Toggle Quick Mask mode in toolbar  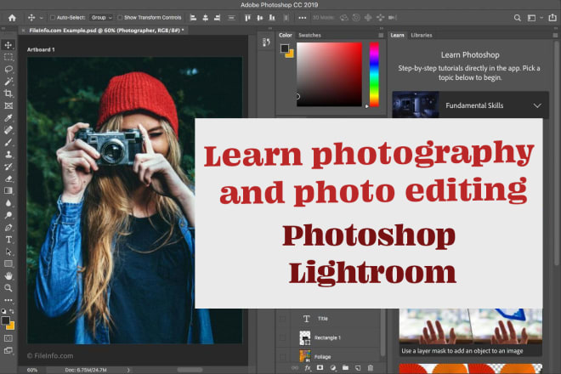point(8,338)
